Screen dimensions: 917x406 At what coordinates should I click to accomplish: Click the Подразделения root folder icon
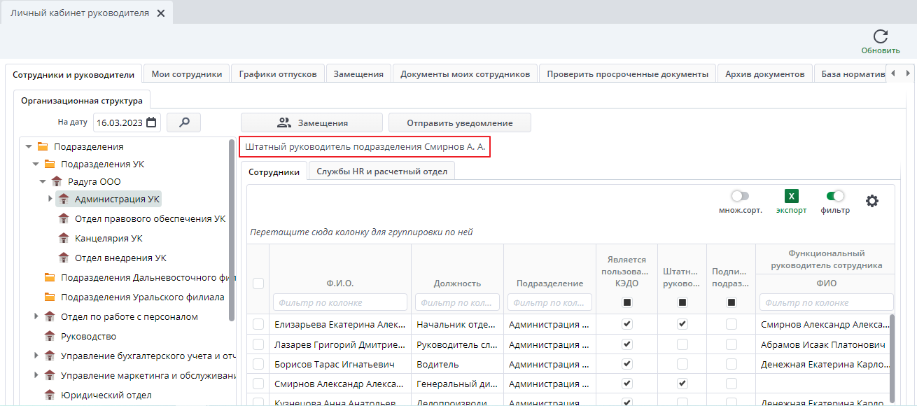pos(43,147)
